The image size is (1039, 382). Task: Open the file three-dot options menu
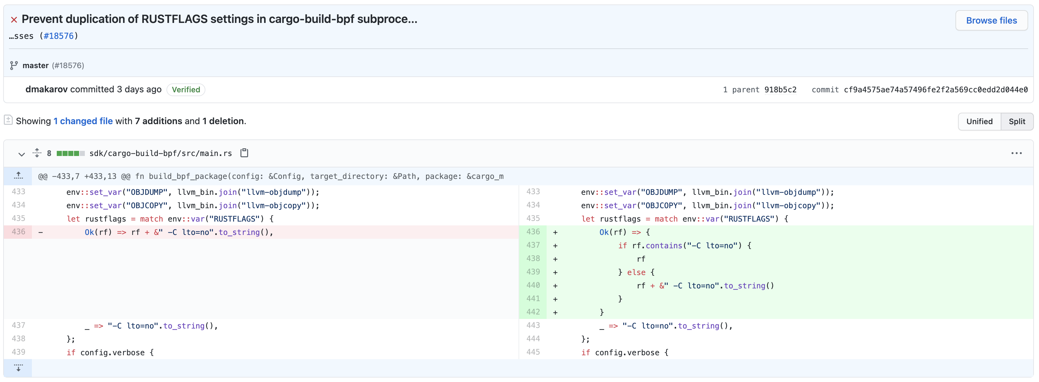click(1016, 153)
